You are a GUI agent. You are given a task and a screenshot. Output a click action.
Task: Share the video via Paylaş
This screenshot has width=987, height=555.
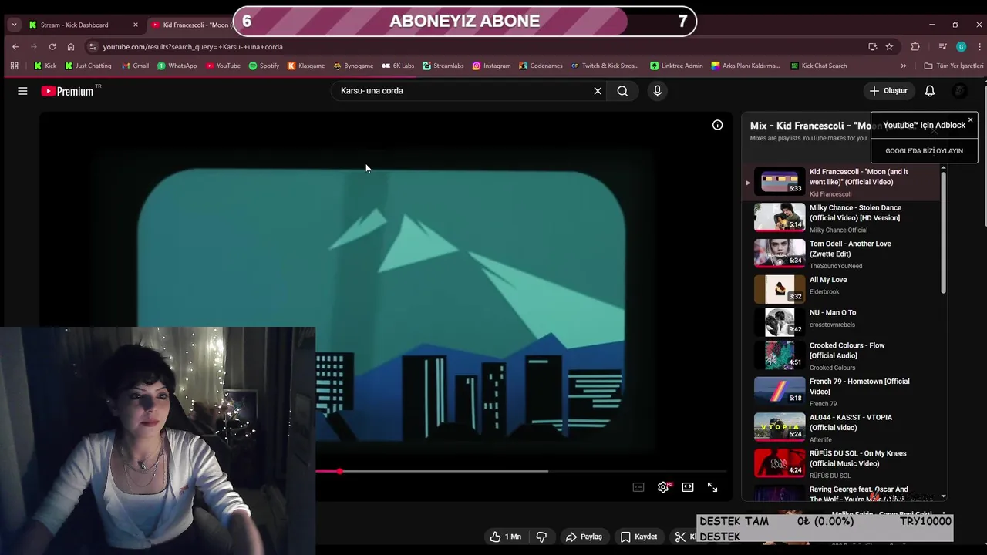click(584, 536)
